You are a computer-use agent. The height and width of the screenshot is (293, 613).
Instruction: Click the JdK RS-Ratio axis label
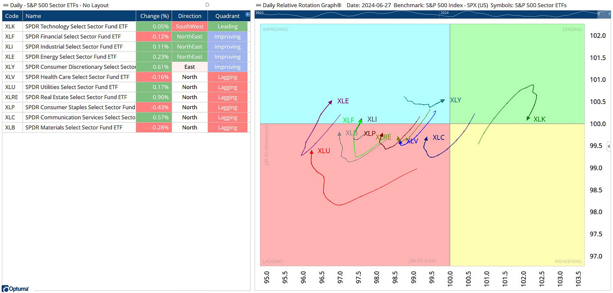pyautogui.click(x=422, y=261)
